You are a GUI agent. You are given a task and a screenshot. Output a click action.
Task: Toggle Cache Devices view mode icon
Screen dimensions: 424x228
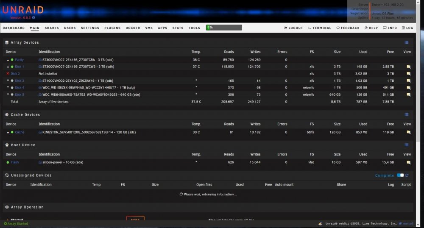[407, 115]
